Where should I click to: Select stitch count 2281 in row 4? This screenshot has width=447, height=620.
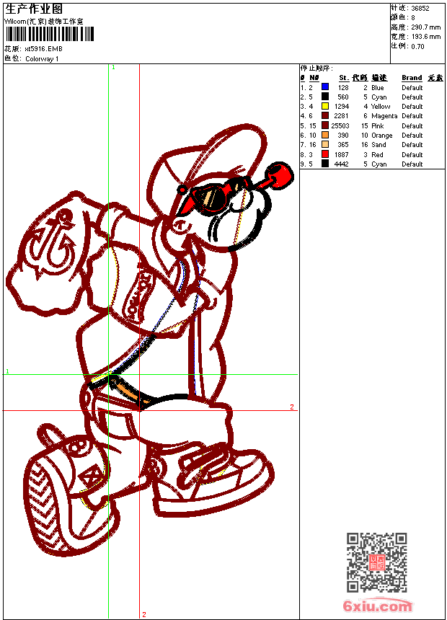(342, 116)
